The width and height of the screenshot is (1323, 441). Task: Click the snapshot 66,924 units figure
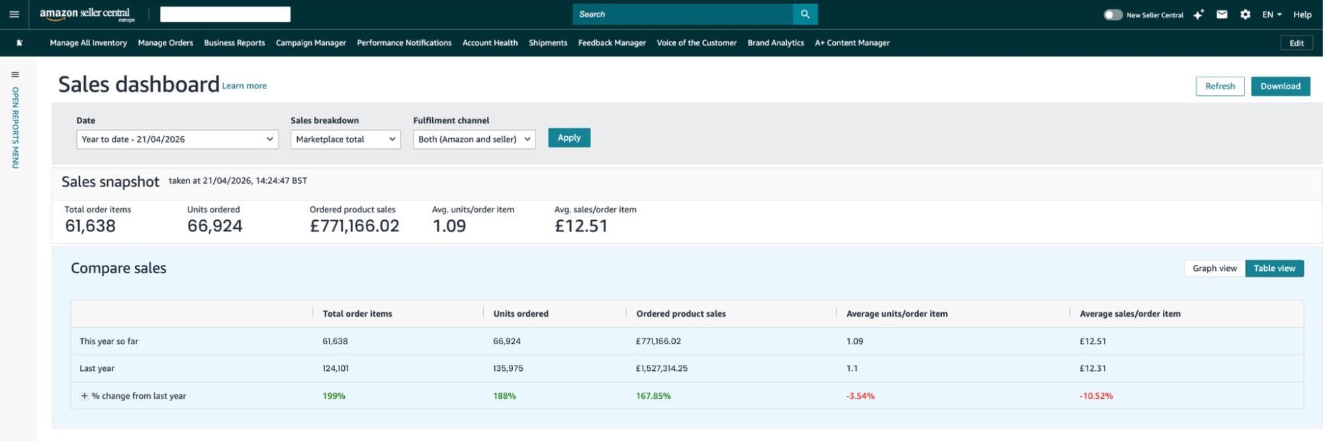point(215,226)
